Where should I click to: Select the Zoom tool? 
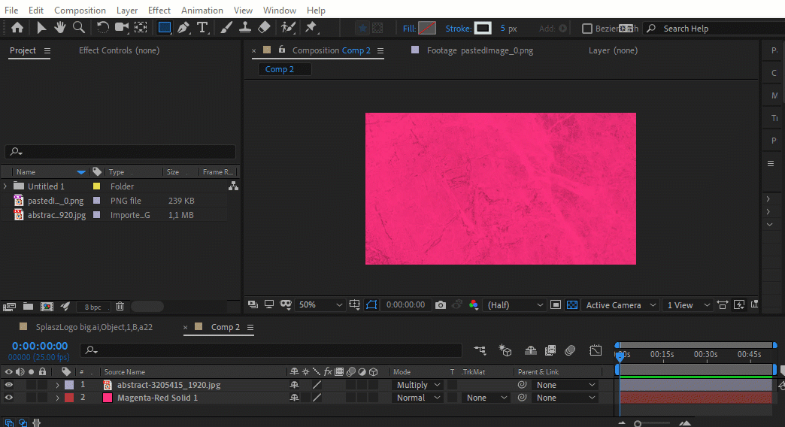pos(79,28)
